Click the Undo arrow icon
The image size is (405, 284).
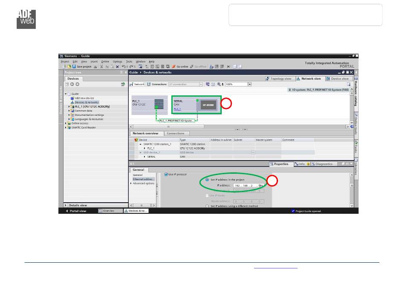pyautogui.click(x=124, y=66)
